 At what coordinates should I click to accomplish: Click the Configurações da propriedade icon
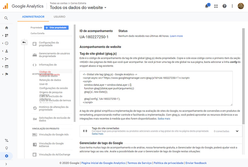click(35, 44)
